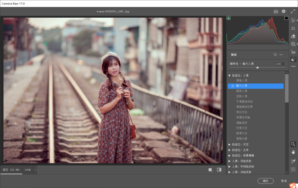
Task: Click the 随样性 preset amount slider
Action: pyautogui.click(x=258, y=67)
